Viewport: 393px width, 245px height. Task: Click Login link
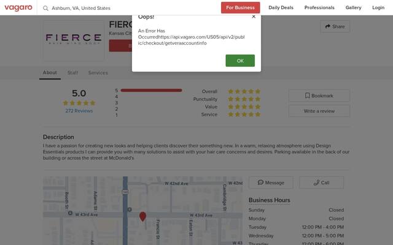(x=378, y=8)
